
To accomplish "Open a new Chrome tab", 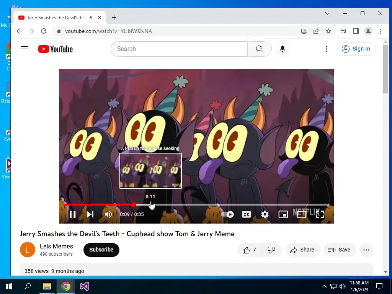I will [114, 18].
